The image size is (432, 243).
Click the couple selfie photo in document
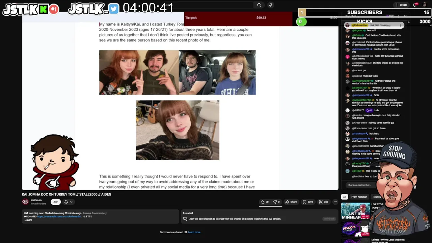pos(139,73)
